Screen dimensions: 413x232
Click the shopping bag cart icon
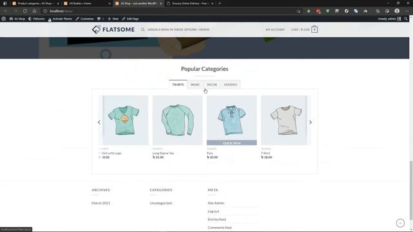tap(314, 29)
